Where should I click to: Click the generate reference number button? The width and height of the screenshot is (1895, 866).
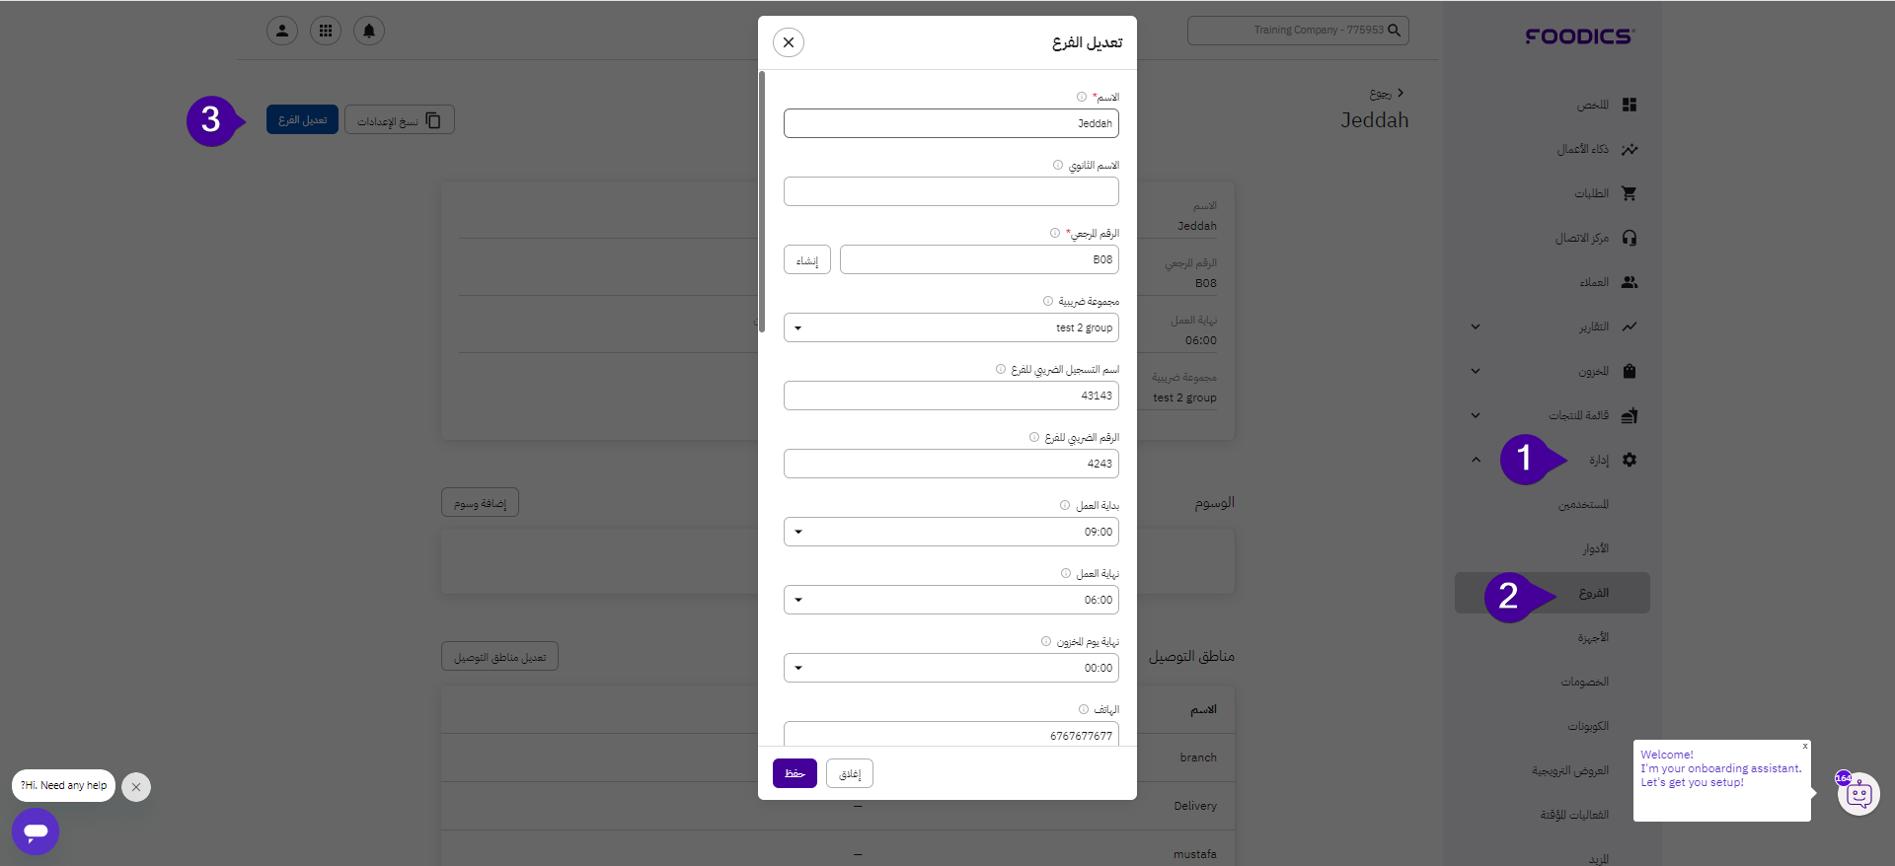click(x=807, y=260)
